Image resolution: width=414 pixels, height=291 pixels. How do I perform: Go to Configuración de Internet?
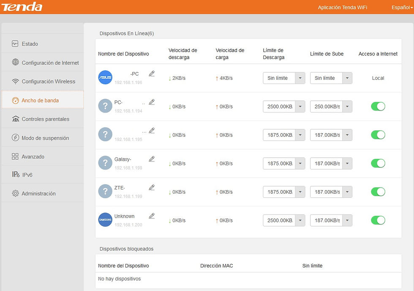click(x=43, y=62)
